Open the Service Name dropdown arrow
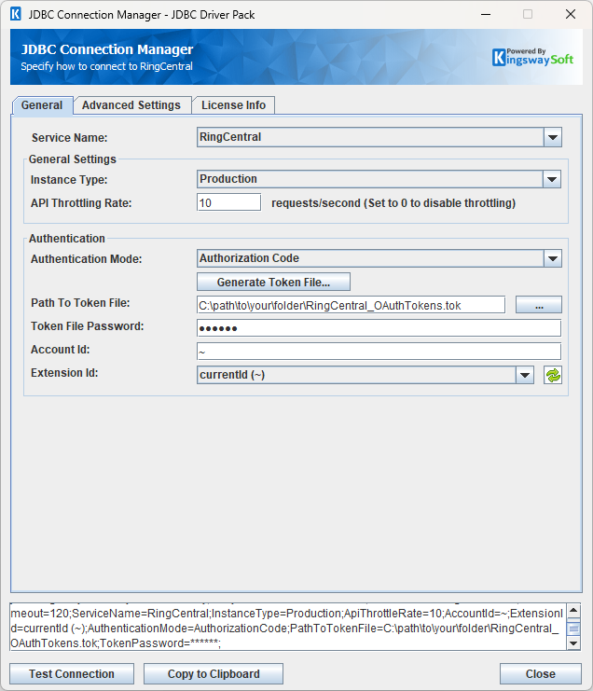The height and width of the screenshot is (691, 593). point(553,137)
